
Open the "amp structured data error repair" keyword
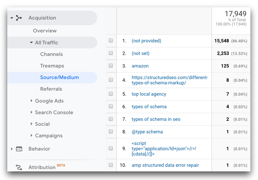point(165,165)
